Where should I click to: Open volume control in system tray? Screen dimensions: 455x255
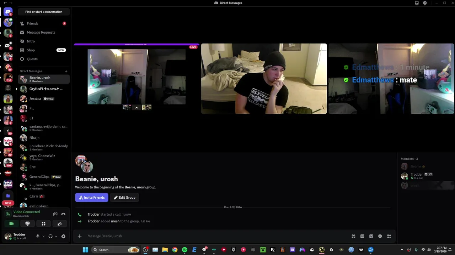[429, 250]
